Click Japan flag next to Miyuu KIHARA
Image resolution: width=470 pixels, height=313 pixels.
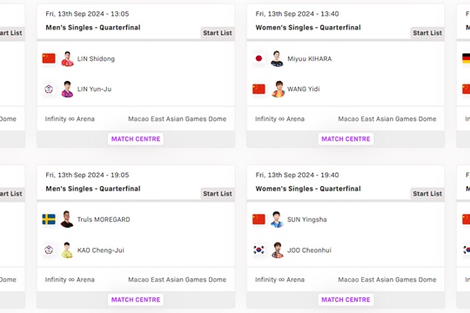(258, 58)
